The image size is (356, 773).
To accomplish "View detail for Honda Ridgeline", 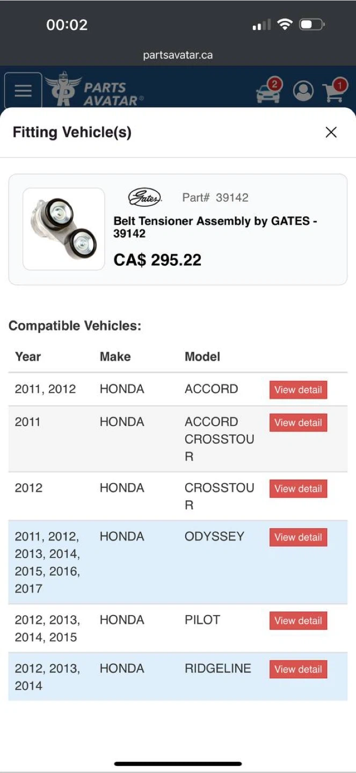I will [x=298, y=669].
